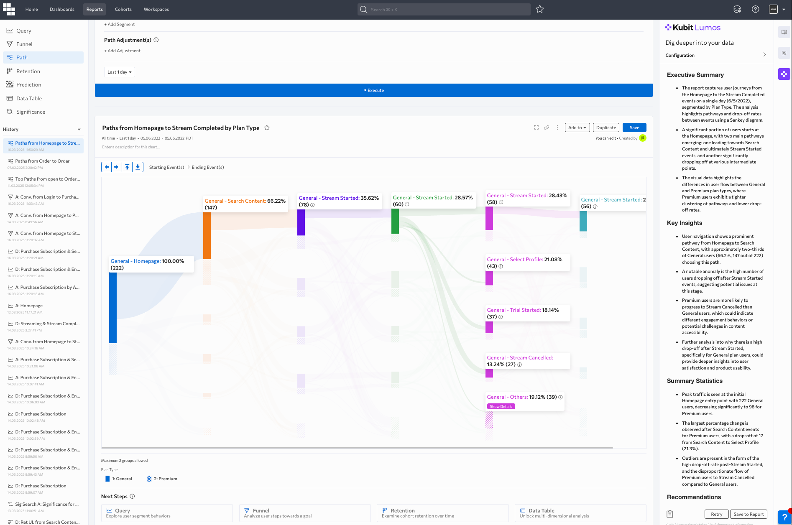Click the blue General color swatch in legend
This screenshot has height=525, width=792.
click(107, 479)
